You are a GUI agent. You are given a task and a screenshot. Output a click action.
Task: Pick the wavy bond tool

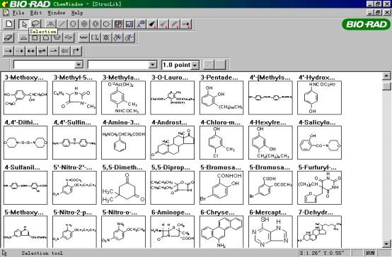click(x=83, y=37)
